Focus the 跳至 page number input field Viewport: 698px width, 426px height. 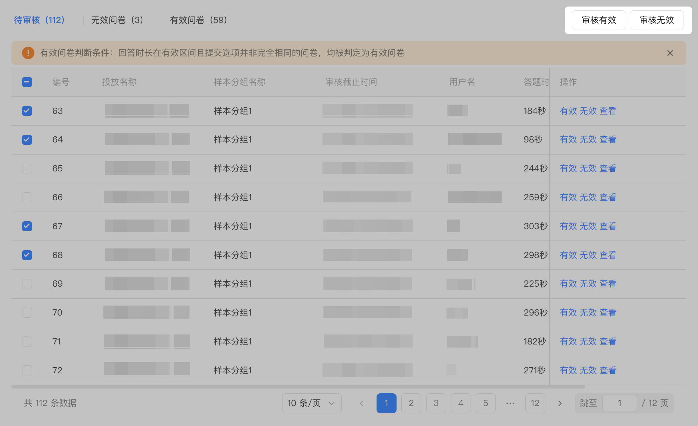[619, 403]
